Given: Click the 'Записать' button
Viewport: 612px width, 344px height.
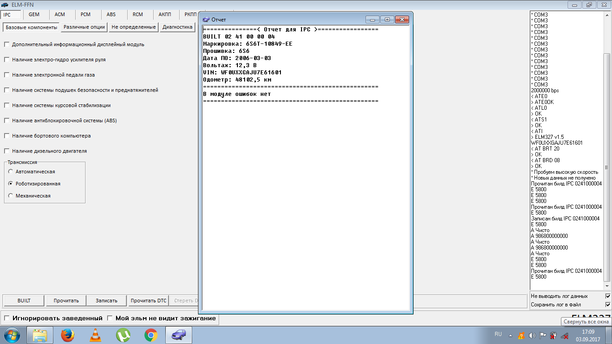Looking at the screenshot, I should 107,301.
